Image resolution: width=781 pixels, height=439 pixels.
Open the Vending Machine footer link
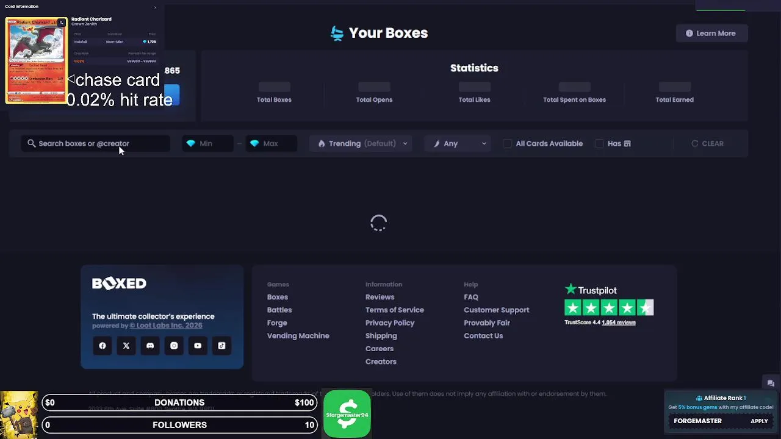298,336
